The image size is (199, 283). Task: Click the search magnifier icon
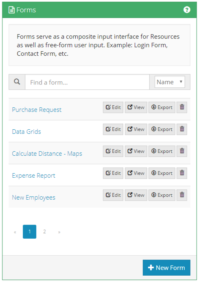(17, 82)
